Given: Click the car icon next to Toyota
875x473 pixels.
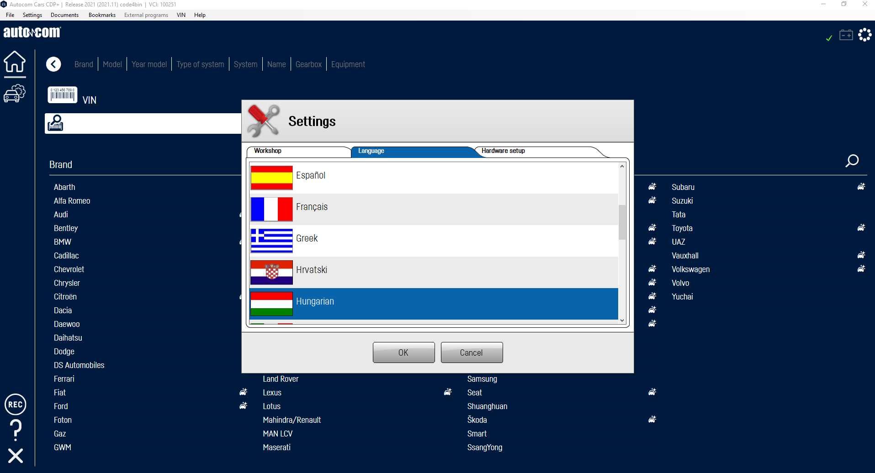Looking at the screenshot, I should coord(861,227).
